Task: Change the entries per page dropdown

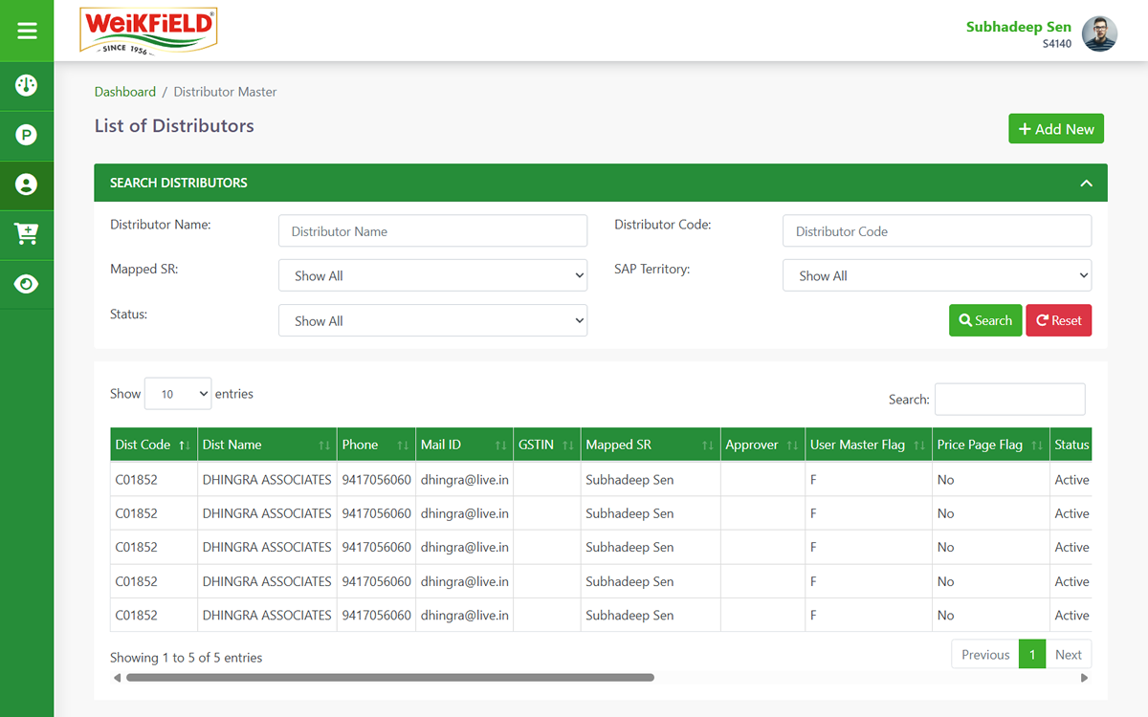Action: [177, 394]
